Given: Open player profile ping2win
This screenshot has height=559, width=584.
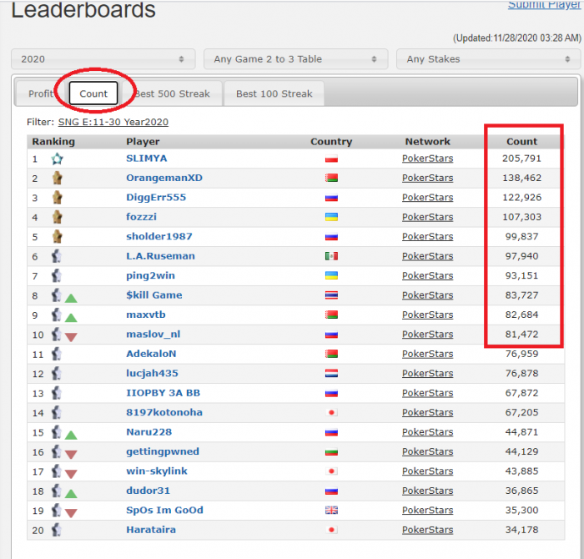Looking at the screenshot, I should pos(150,275).
